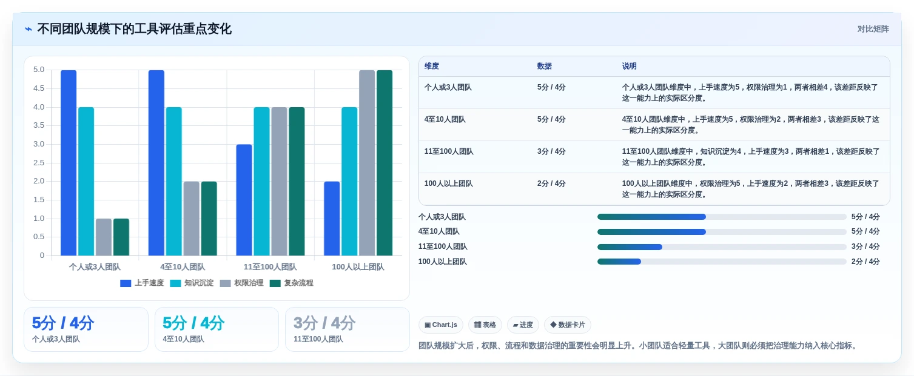914x376 pixels.
Task: Click the 5.0 y-axis tick label
Action: tap(39, 70)
